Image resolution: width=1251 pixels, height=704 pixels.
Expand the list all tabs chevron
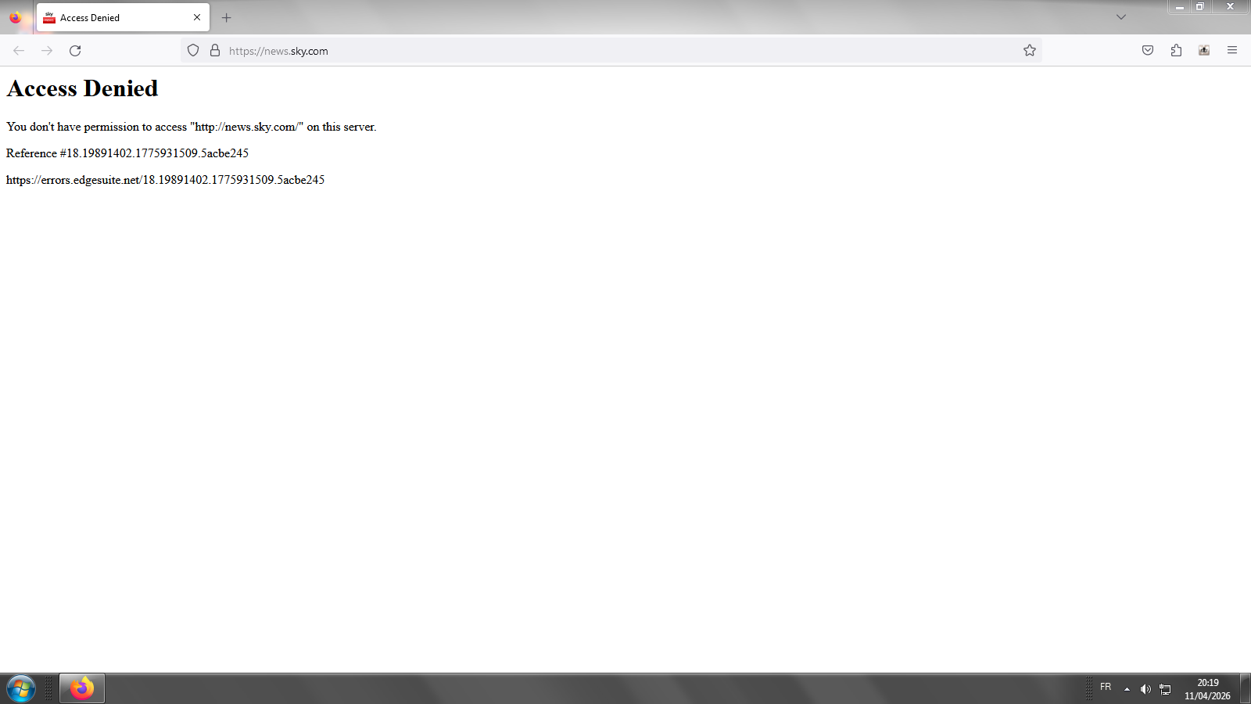click(1121, 17)
